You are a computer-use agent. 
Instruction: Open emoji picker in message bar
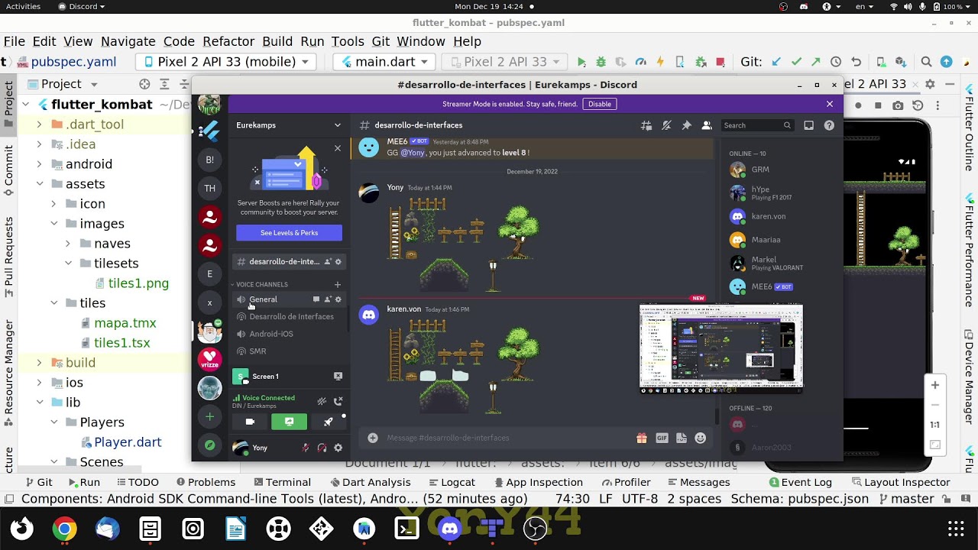[x=701, y=438]
